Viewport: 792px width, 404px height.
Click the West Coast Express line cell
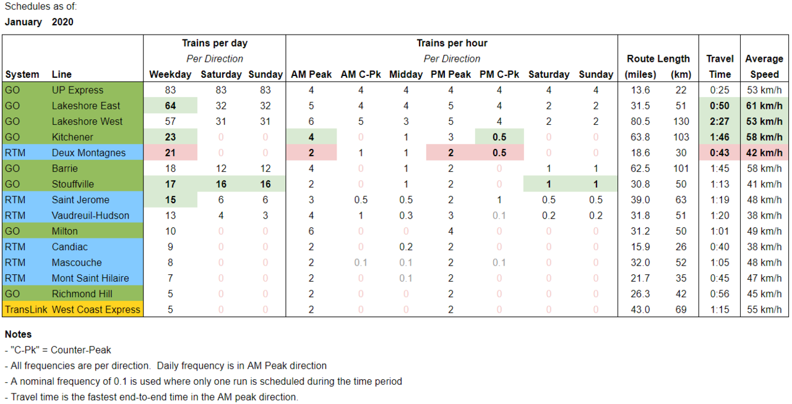(96, 309)
